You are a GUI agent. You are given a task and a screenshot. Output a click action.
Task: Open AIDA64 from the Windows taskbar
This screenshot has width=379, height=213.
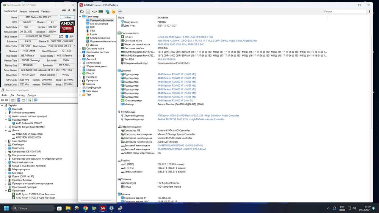point(103,208)
